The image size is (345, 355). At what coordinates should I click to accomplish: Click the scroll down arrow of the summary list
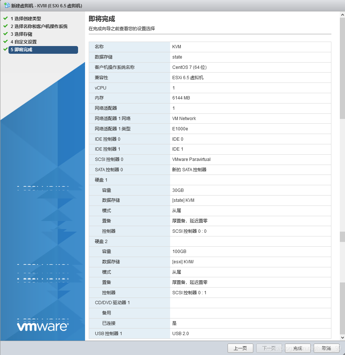click(342, 338)
